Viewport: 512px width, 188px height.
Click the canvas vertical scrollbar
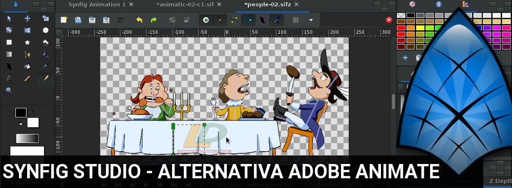(393, 102)
